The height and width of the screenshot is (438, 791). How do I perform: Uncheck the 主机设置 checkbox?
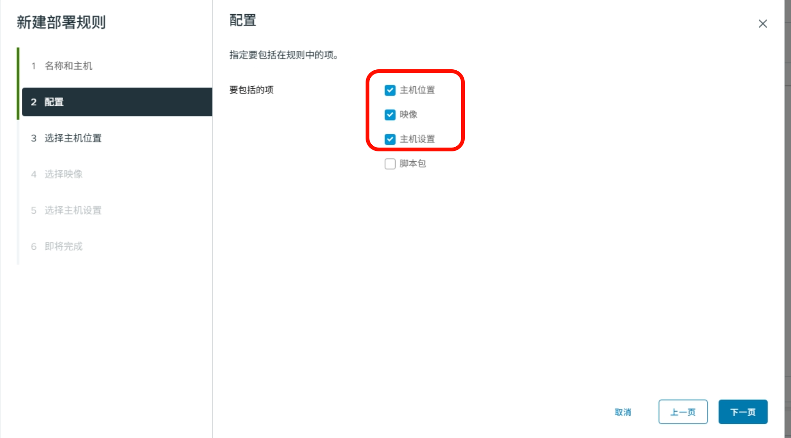[390, 140]
